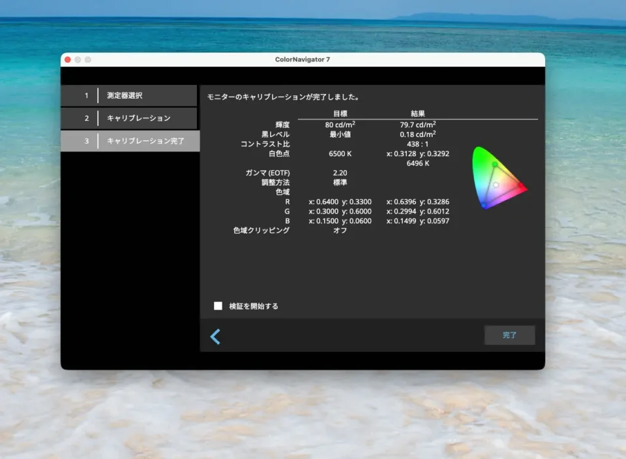Minimize the ColorNavigator window
The image size is (626, 459).
coord(78,59)
